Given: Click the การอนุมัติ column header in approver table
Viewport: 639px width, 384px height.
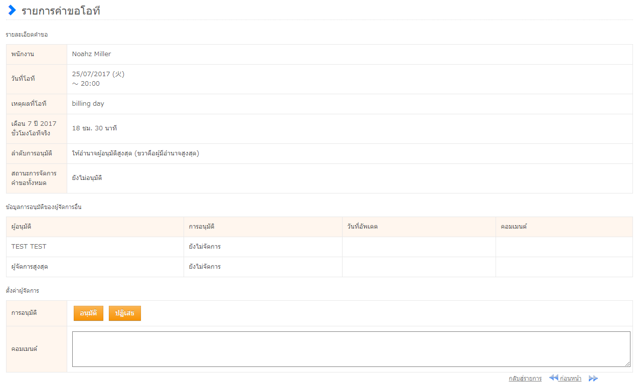Looking at the screenshot, I should tap(202, 227).
